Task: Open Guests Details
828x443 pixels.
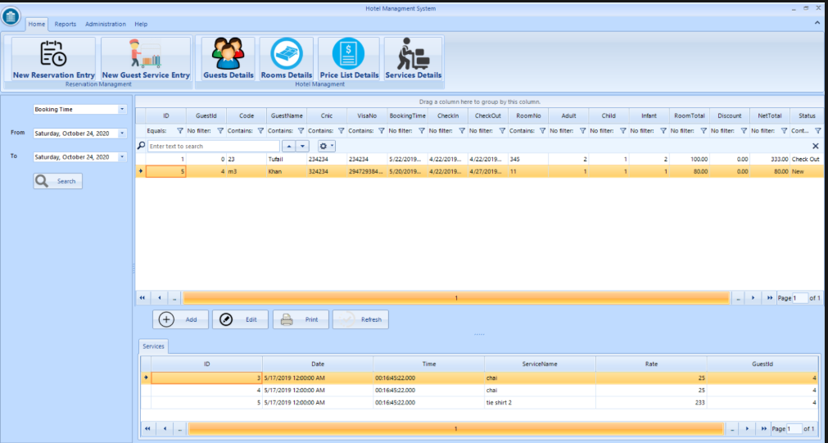Action: tap(228, 59)
